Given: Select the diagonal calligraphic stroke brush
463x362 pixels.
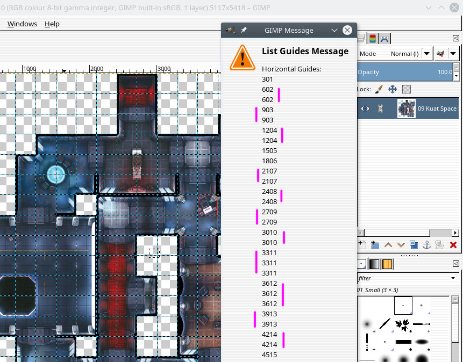Looking at the screenshot, I should 384,324.
